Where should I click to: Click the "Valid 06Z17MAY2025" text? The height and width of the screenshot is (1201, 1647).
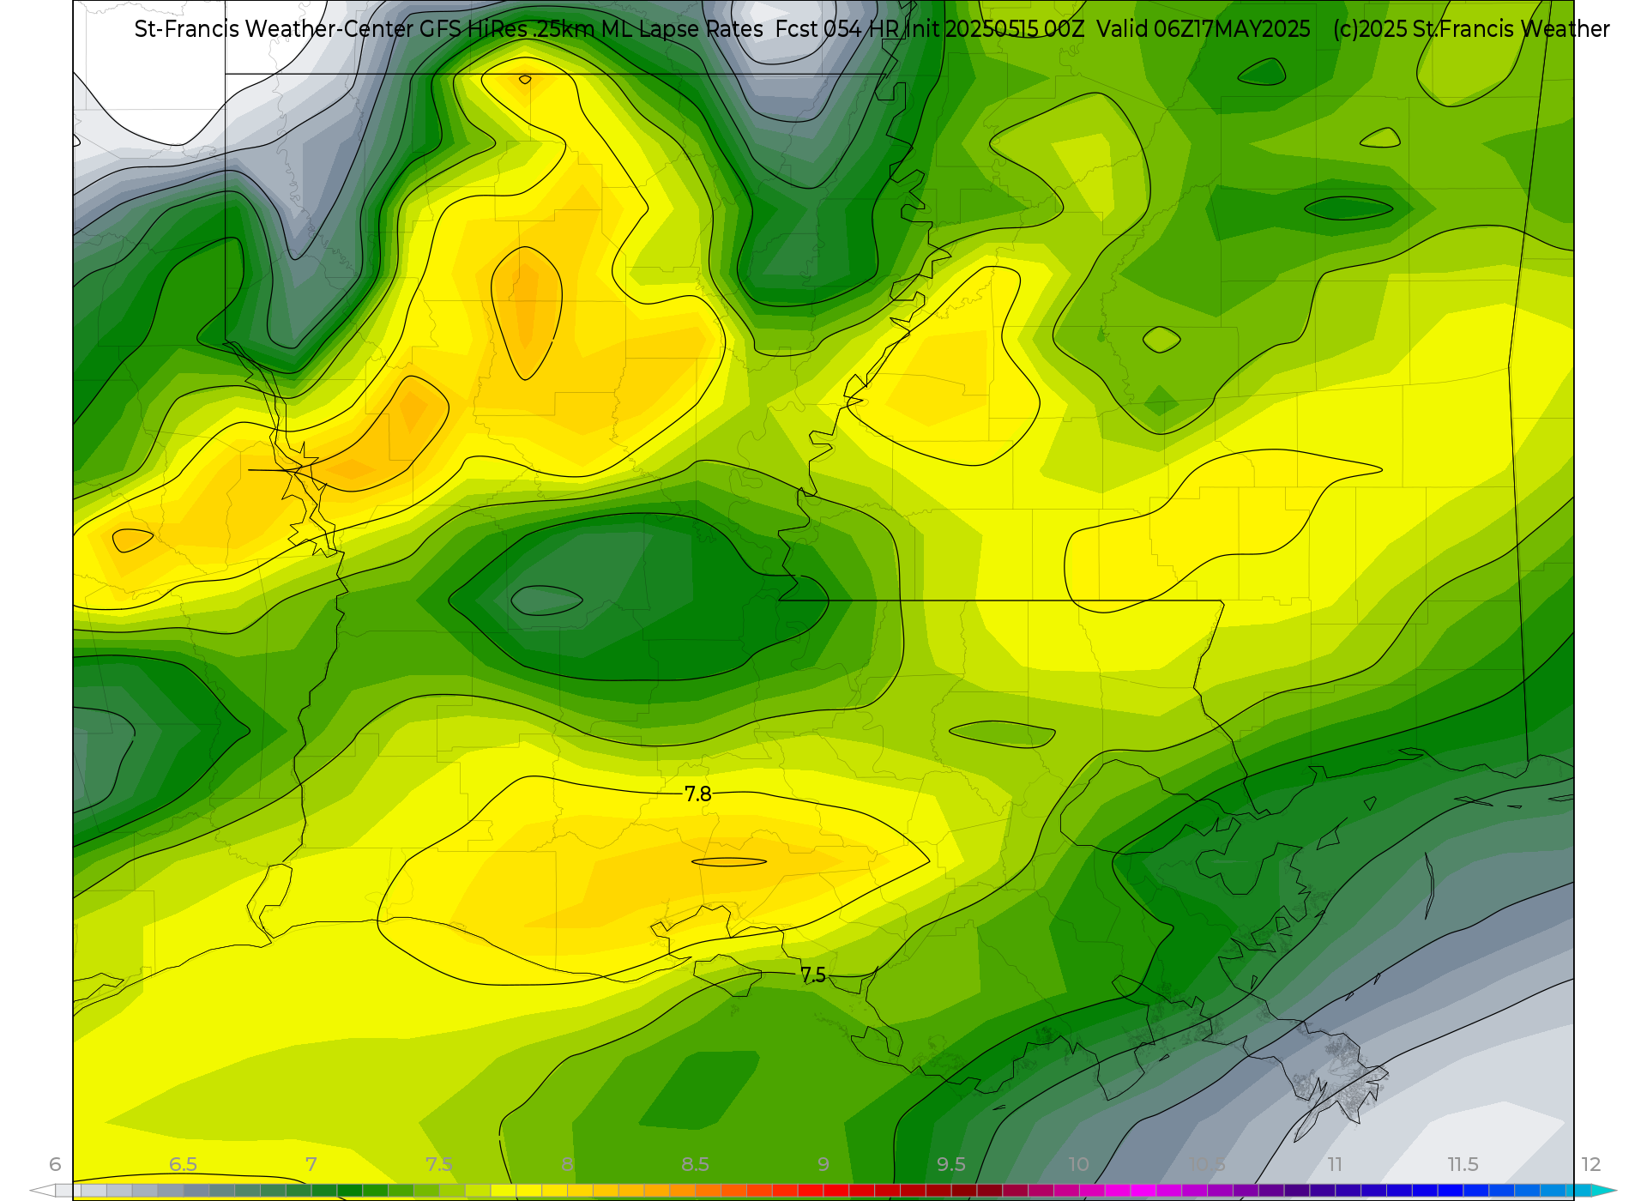(1204, 29)
